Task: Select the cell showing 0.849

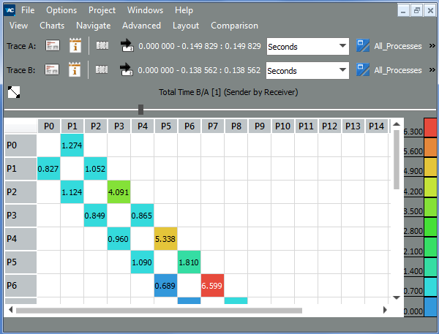Action: coord(95,216)
